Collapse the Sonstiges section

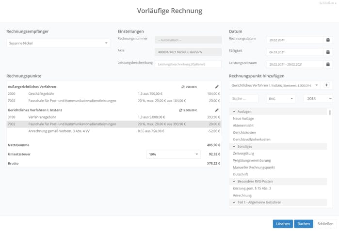point(234,146)
